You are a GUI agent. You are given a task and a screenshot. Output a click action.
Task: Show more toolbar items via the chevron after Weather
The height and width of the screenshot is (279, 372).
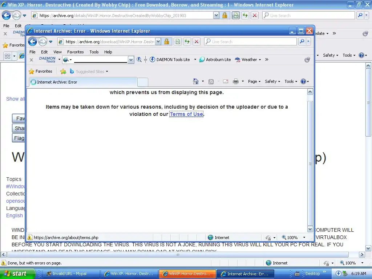pos(267,60)
